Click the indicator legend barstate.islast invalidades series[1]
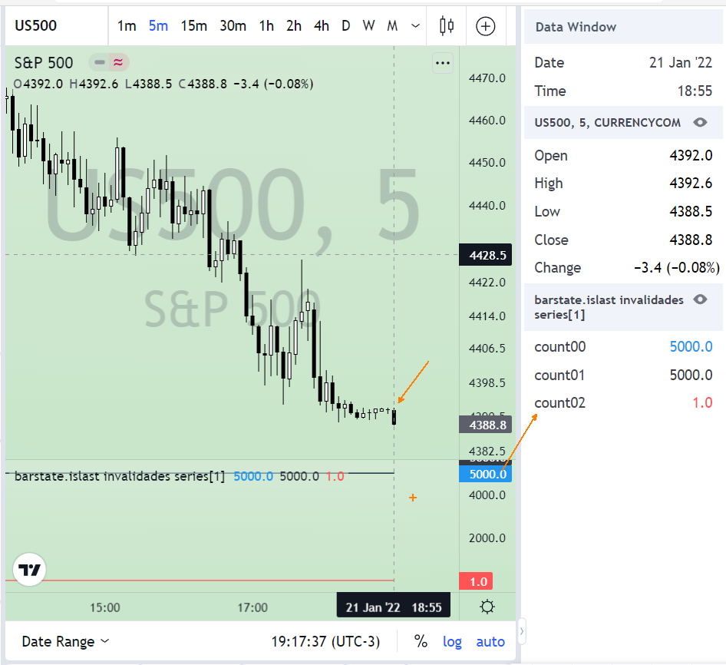This screenshot has height=665, width=726. coord(120,476)
